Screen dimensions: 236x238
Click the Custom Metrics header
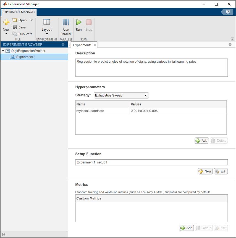[x=151, y=198]
